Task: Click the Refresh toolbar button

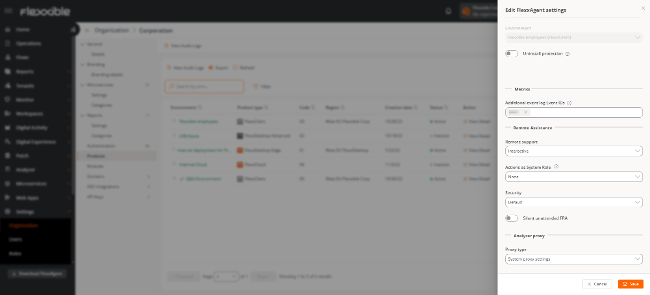Action: click(x=244, y=68)
